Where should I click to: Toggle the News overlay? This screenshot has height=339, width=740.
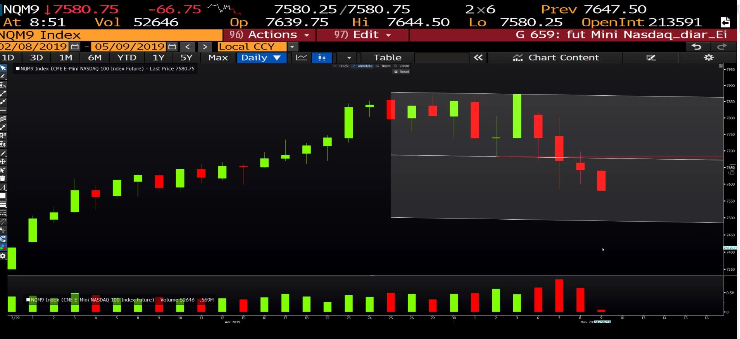[x=383, y=66]
